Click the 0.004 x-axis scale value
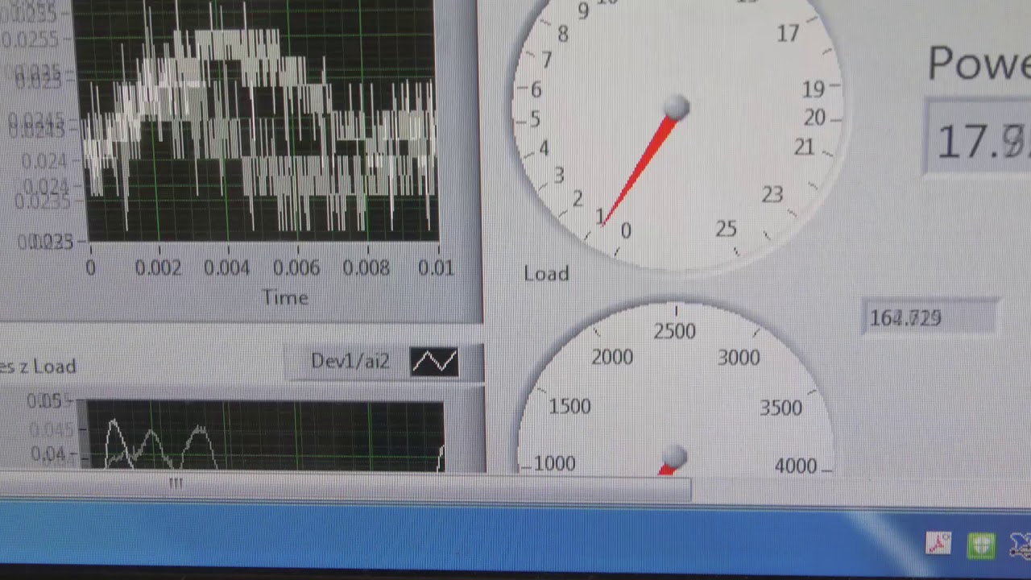The image size is (1031, 580). coord(227,268)
